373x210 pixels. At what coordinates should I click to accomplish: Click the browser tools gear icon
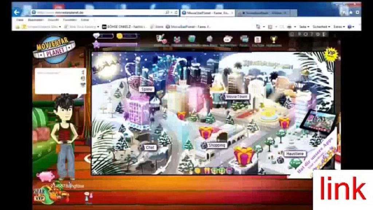pos(357,12)
